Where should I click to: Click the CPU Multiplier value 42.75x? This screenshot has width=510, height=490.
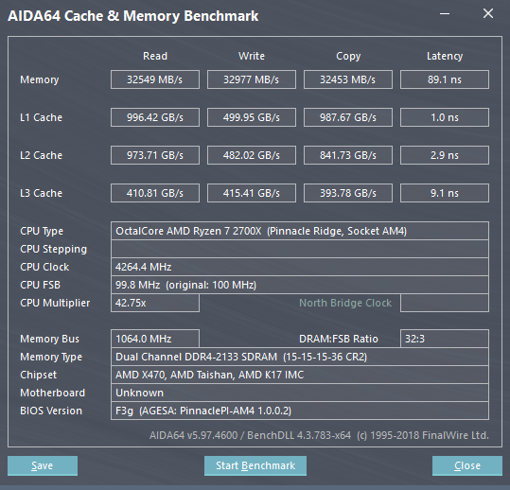tap(155, 303)
